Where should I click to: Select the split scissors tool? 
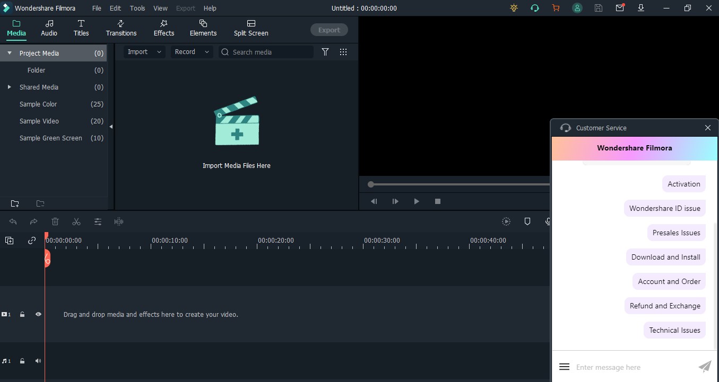click(76, 221)
